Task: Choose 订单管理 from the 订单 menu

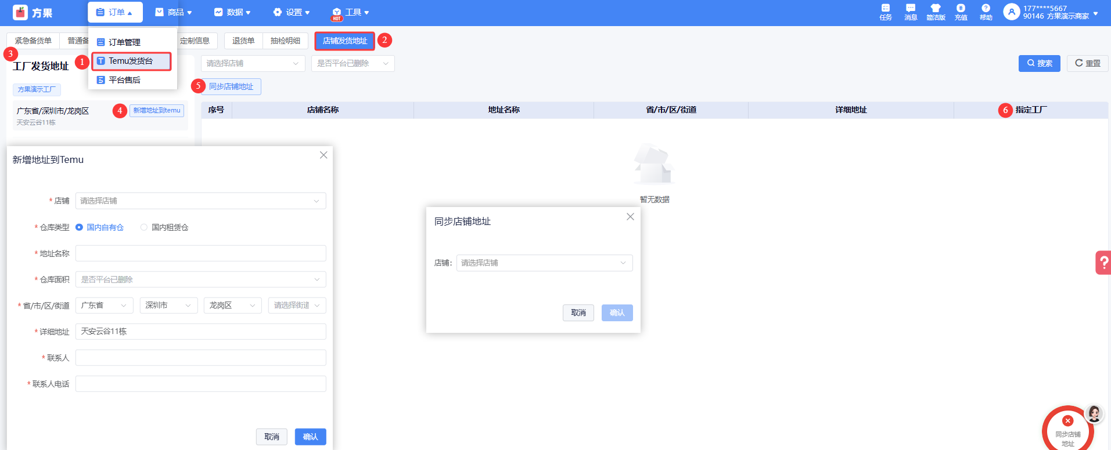Action: click(132, 42)
